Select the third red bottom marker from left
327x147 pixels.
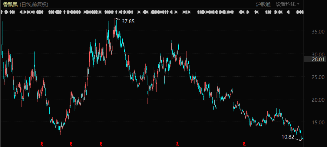(101, 143)
